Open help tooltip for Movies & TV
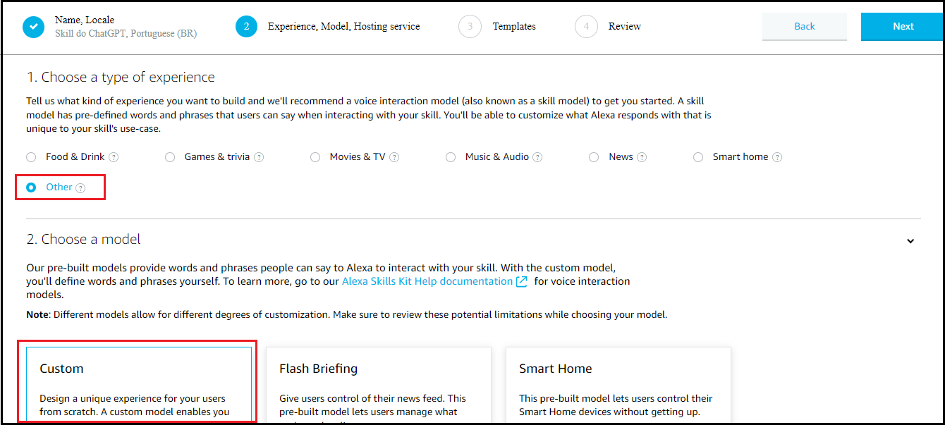The width and height of the screenshot is (945, 425). pos(394,157)
